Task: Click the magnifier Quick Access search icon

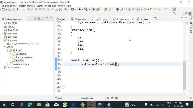Action: pyautogui.click(x=174, y=14)
